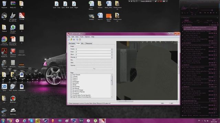Viewport: 220px width, 123px height.
Task: Enable the Clamp T flag
Action: [71, 80]
